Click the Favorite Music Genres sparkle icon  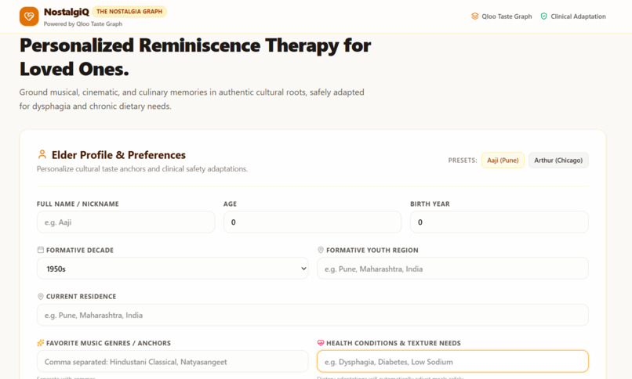[40, 343]
